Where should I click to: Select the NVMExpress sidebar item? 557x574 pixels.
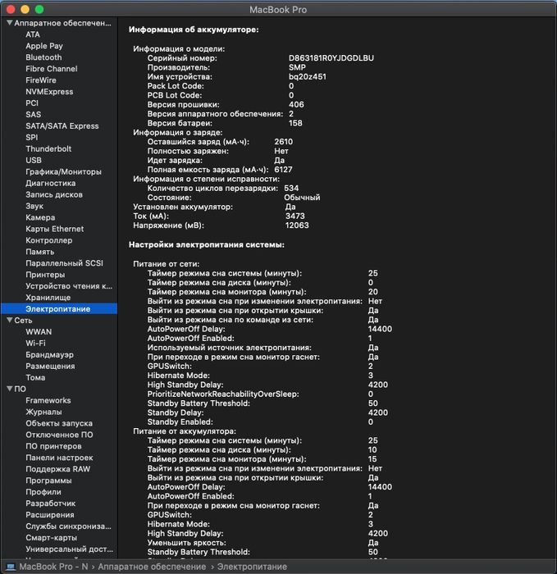[49, 92]
